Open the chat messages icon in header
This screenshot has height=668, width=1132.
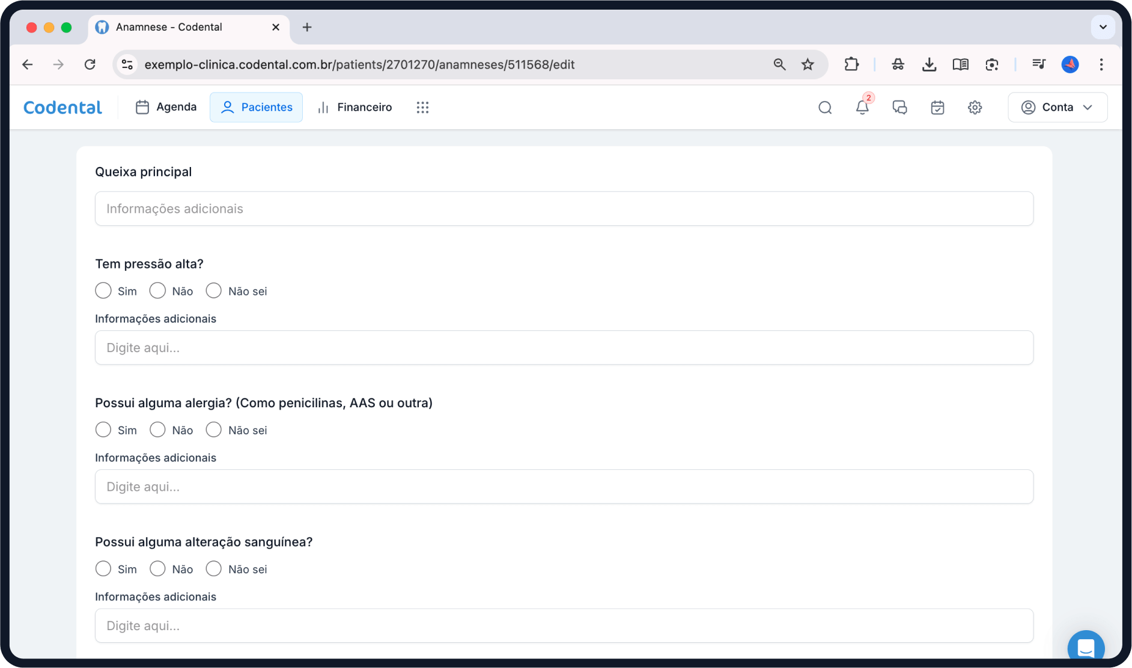[x=899, y=108]
